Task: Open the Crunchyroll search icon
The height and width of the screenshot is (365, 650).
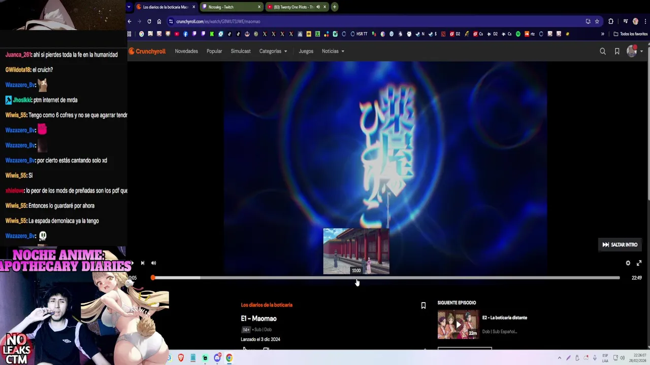Action: click(603, 51)
